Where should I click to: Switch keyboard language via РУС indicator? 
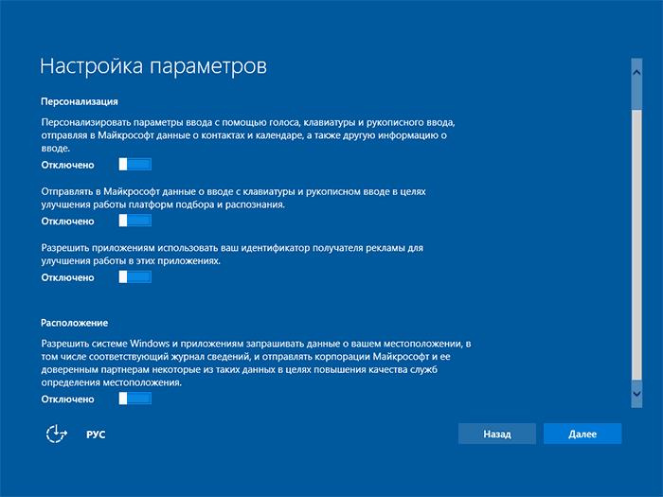click(96, 435)
